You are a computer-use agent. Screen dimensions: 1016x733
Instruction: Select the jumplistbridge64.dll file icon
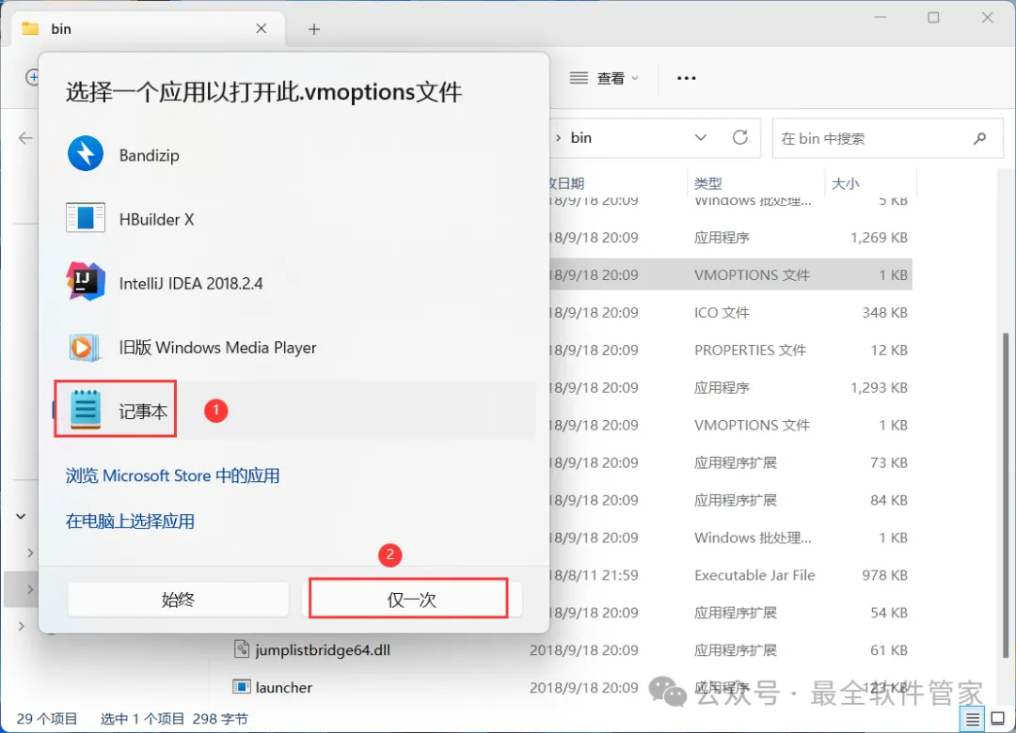[241, 648]
